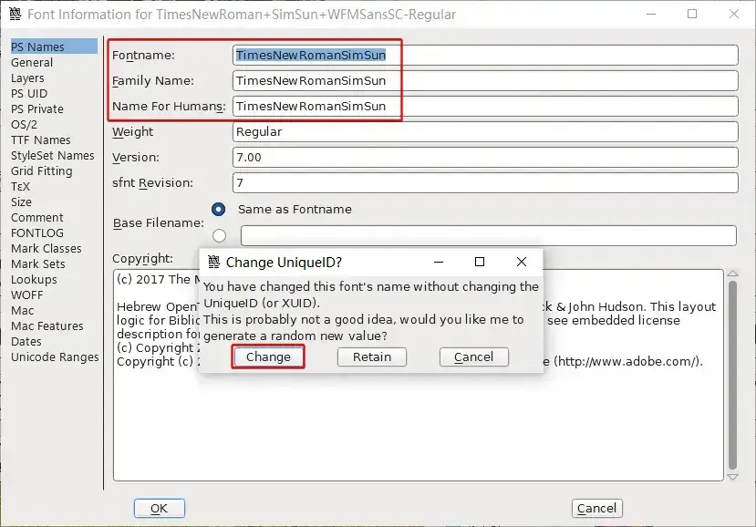Show the Unicode Ranges section
The image size is (756, 527).
point(55,356)
